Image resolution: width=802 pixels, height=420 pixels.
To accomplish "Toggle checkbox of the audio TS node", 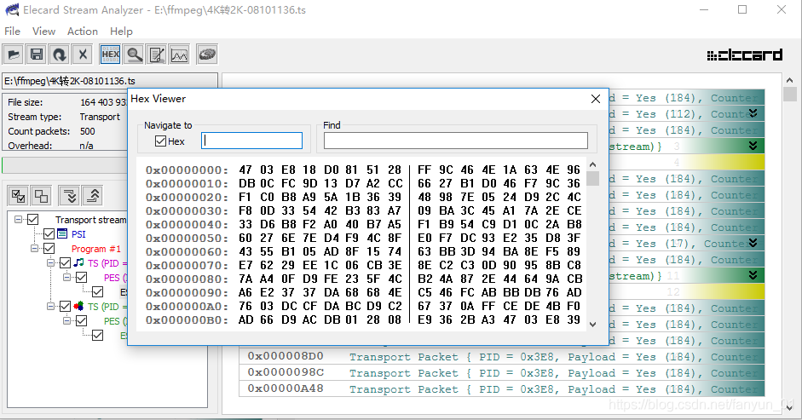I will pyautogui.click(x=66, y=263).
